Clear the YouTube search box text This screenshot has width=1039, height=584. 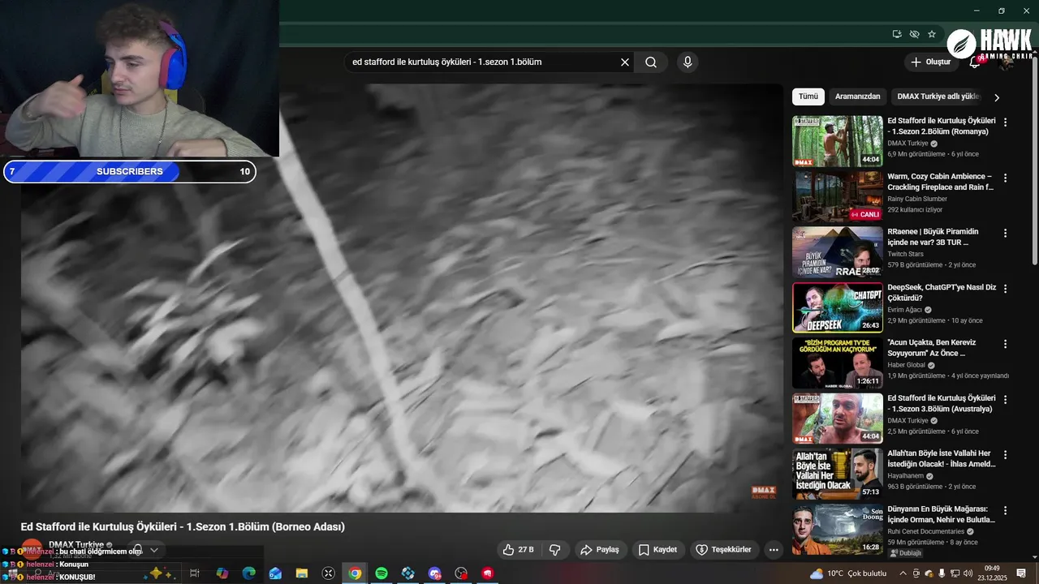coord(625,62)
